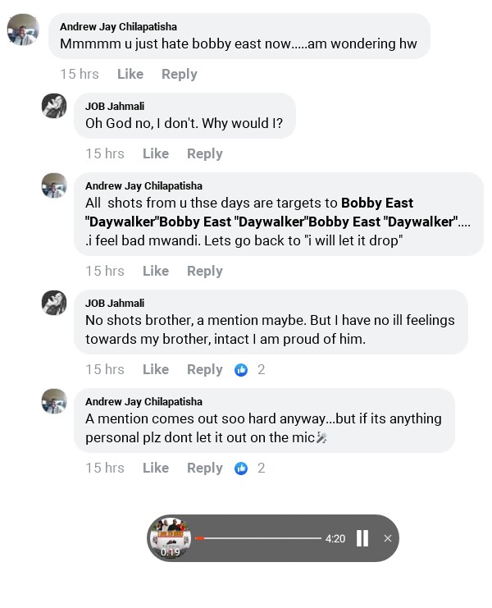Click the audio player cover thumbnail
Screen dimensions: 492x608
point(171,537)
